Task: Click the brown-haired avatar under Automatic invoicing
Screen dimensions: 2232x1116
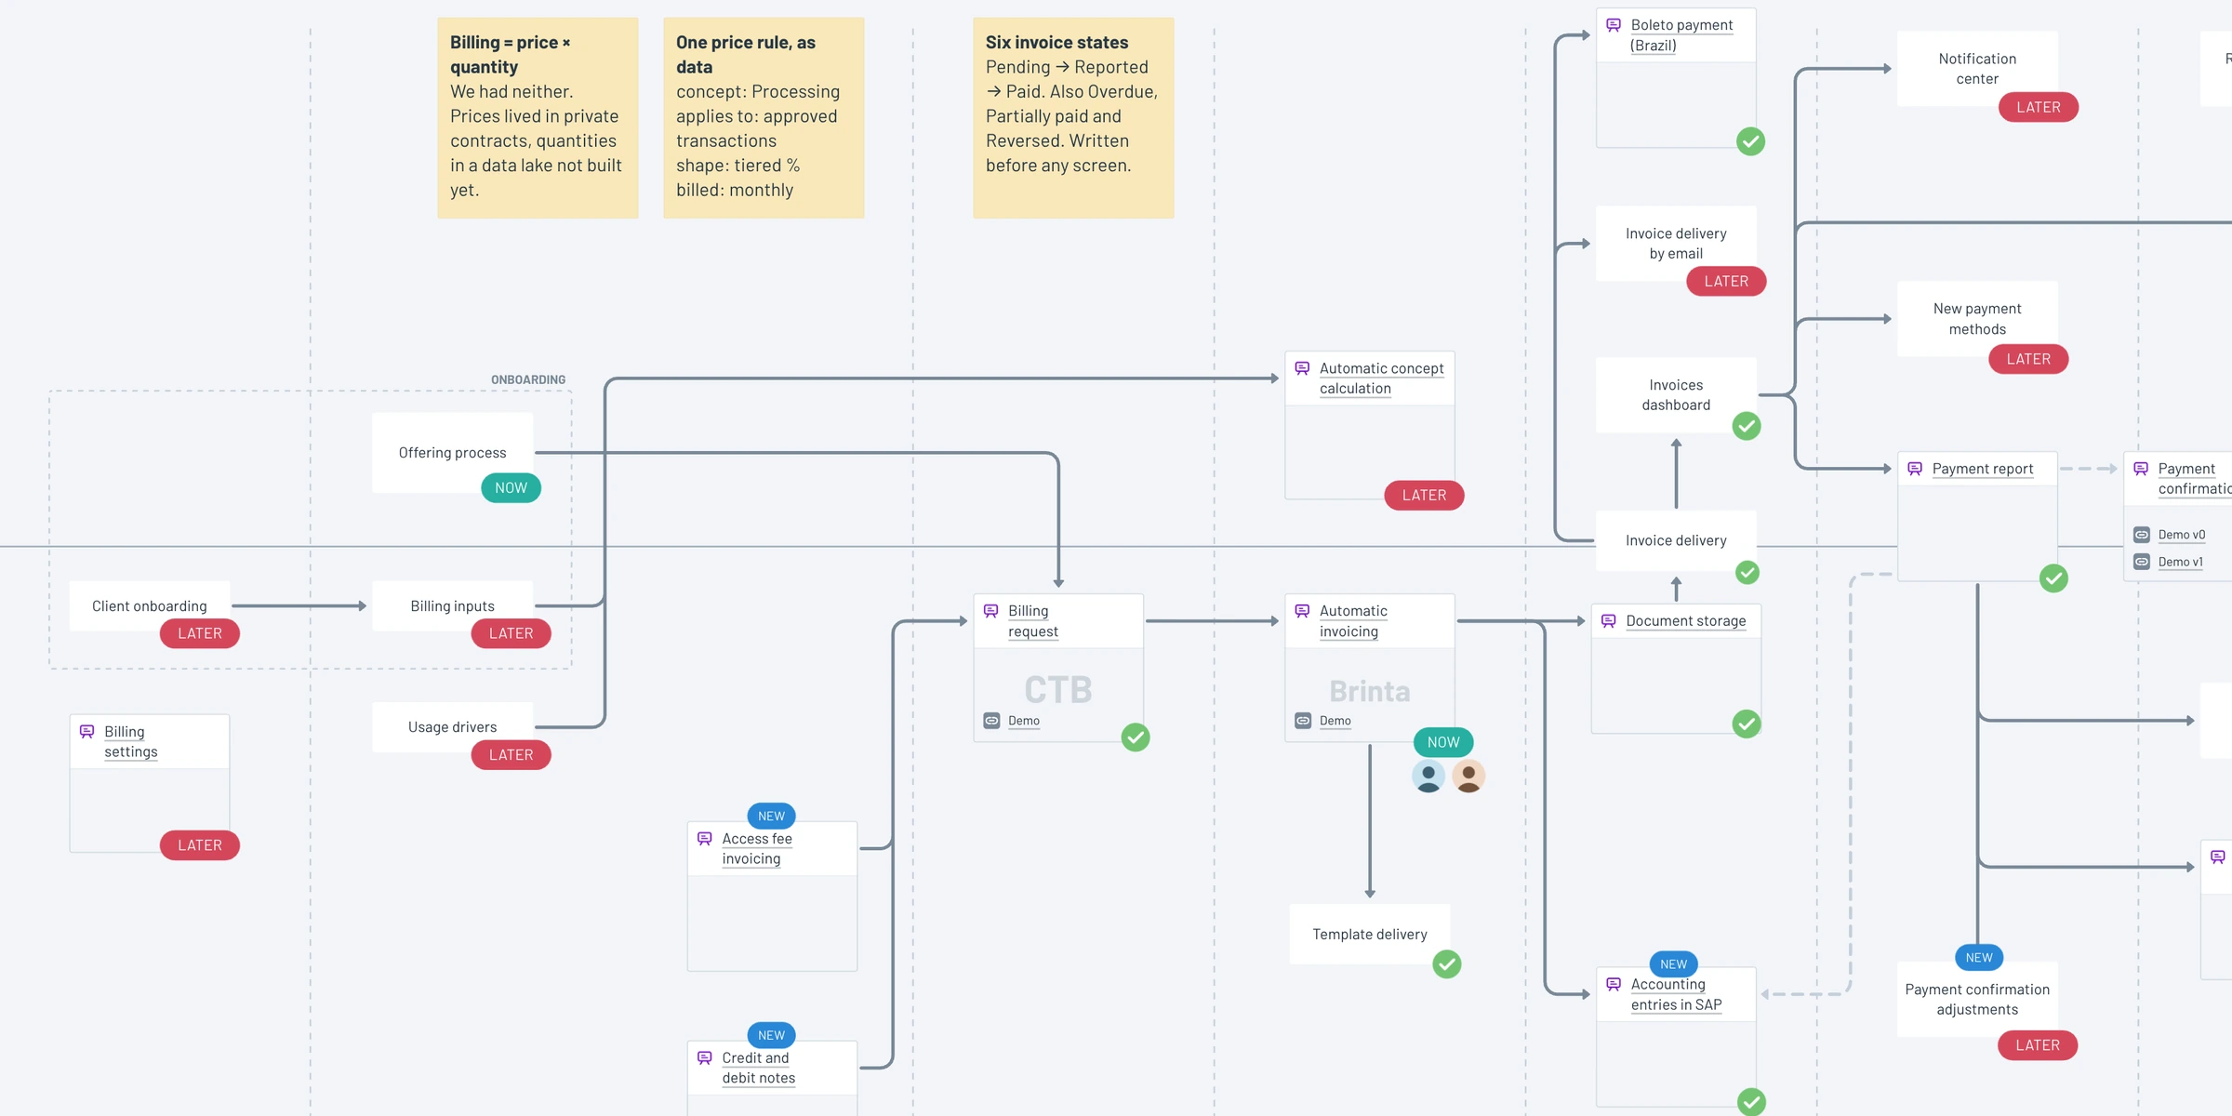Action: click(x=1468, y=776)
